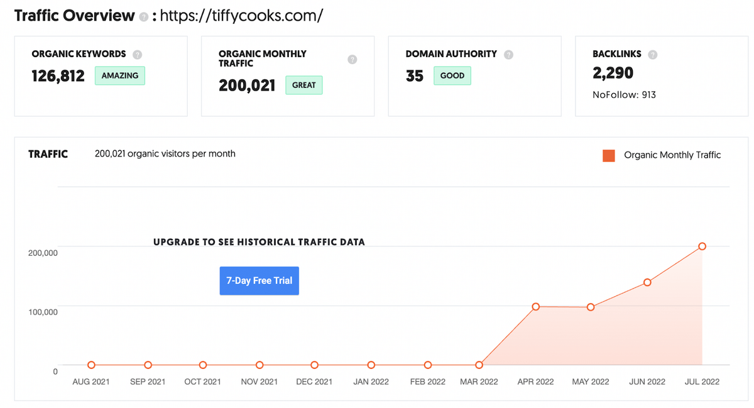Click the 2,290 backlinks count

tap(613, 73)
